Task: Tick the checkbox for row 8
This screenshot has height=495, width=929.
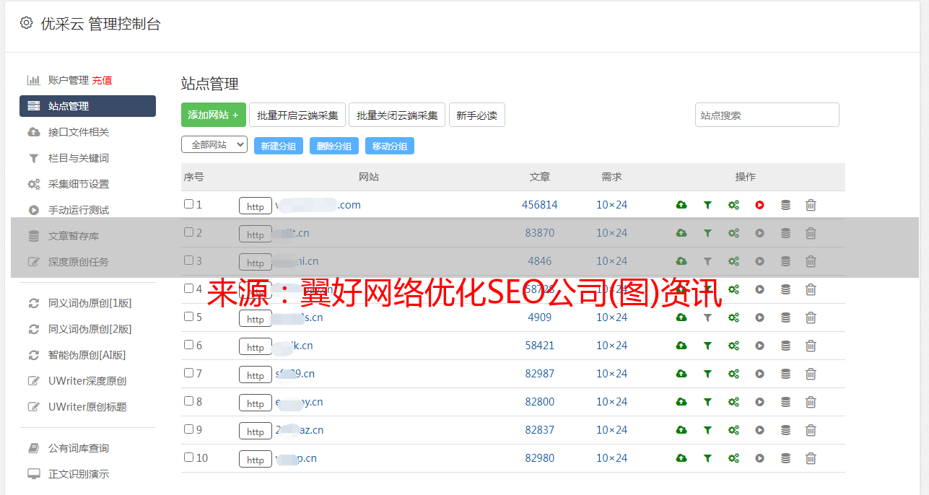Action: coord(188,401)
